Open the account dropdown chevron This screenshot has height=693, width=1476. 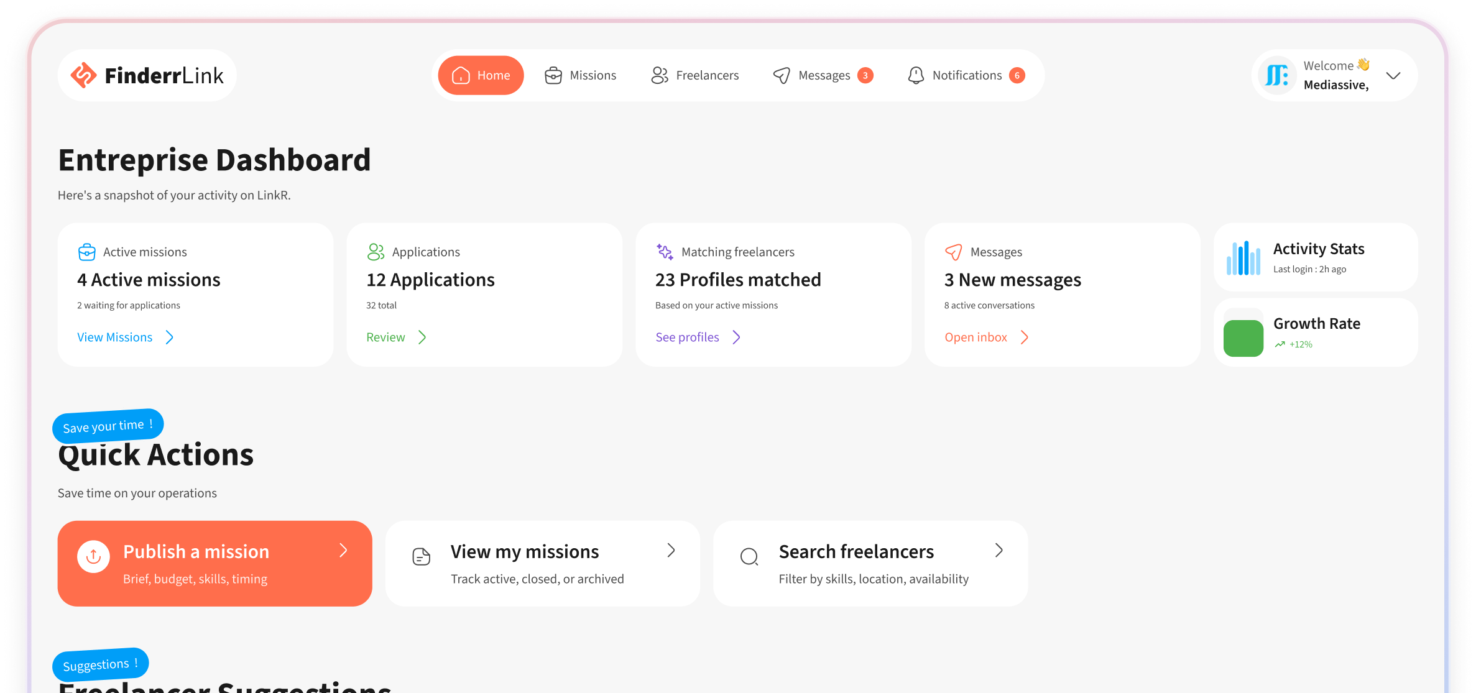tap(1393, 75)
